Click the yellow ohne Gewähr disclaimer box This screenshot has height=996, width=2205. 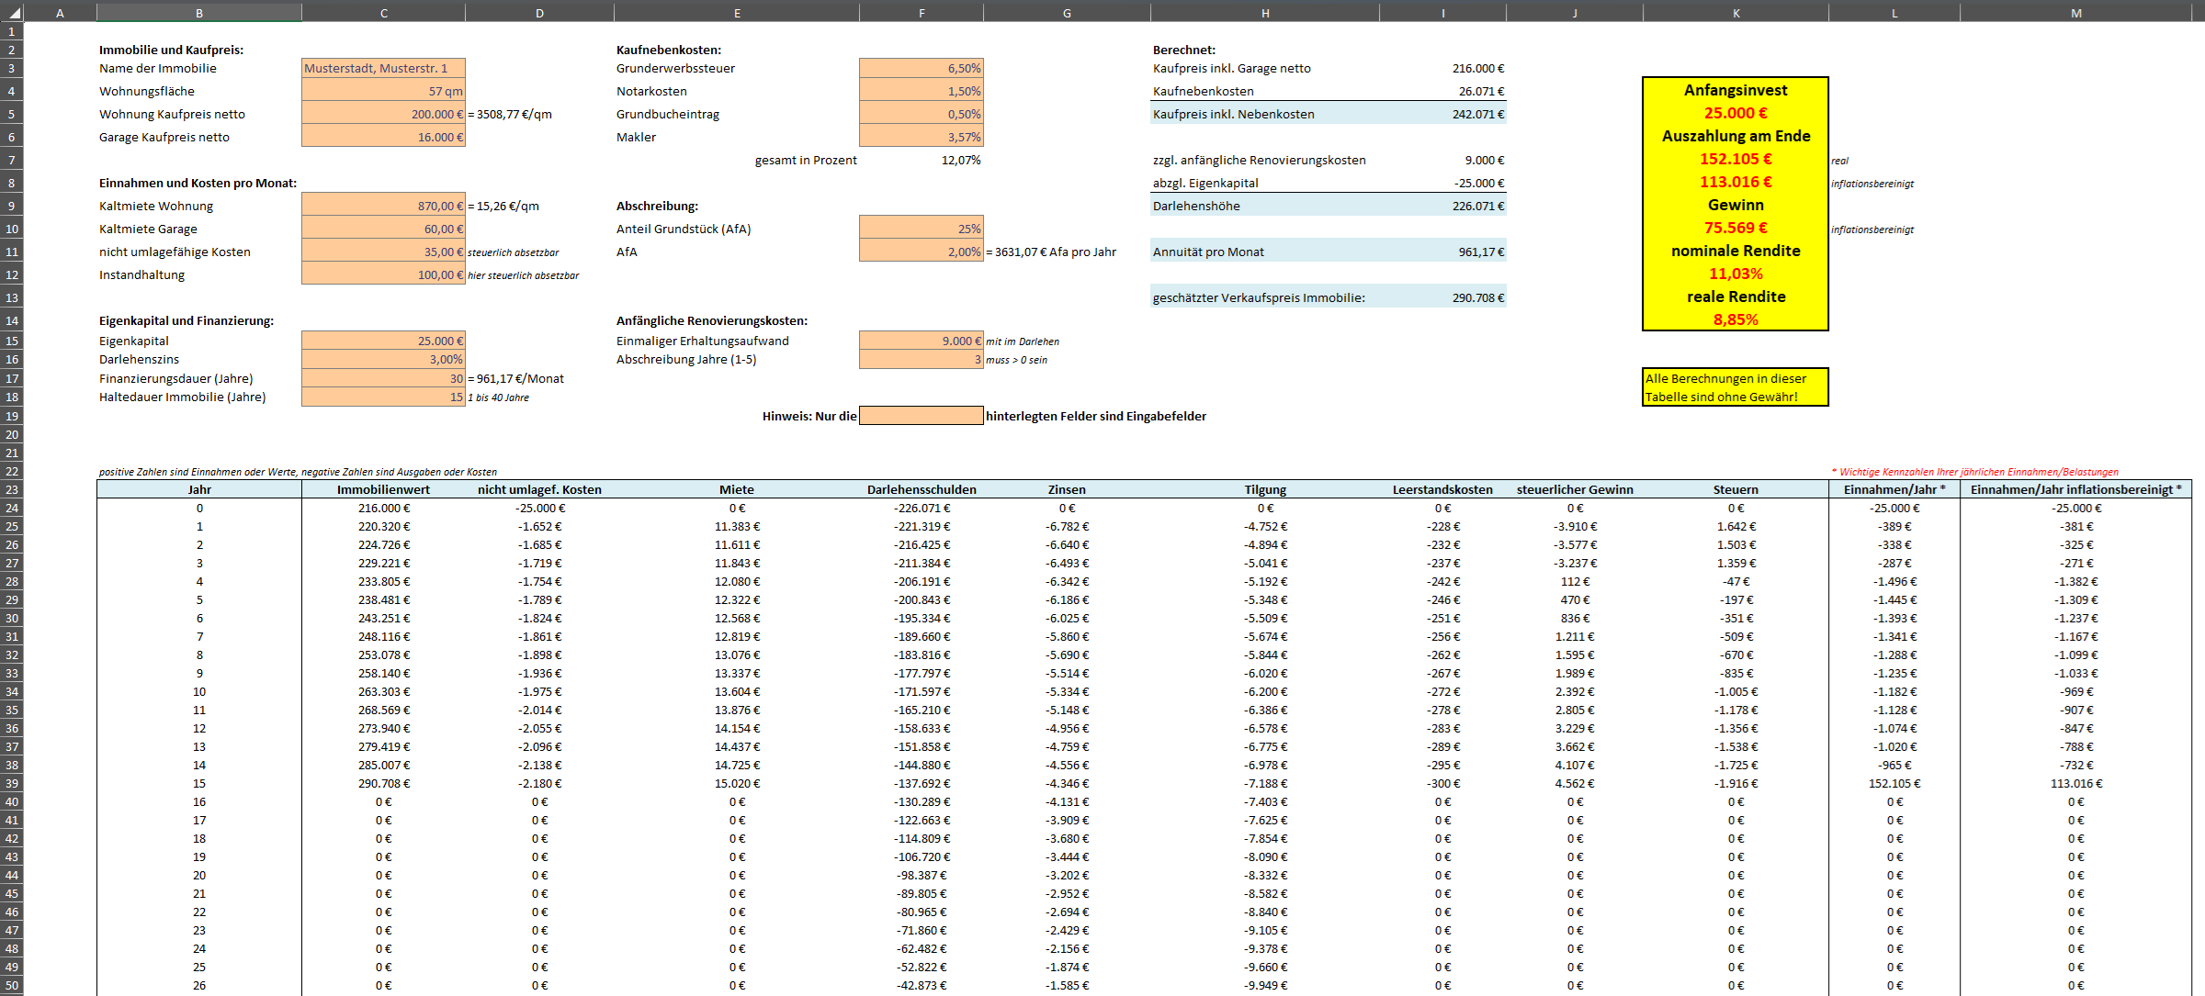1735,386
